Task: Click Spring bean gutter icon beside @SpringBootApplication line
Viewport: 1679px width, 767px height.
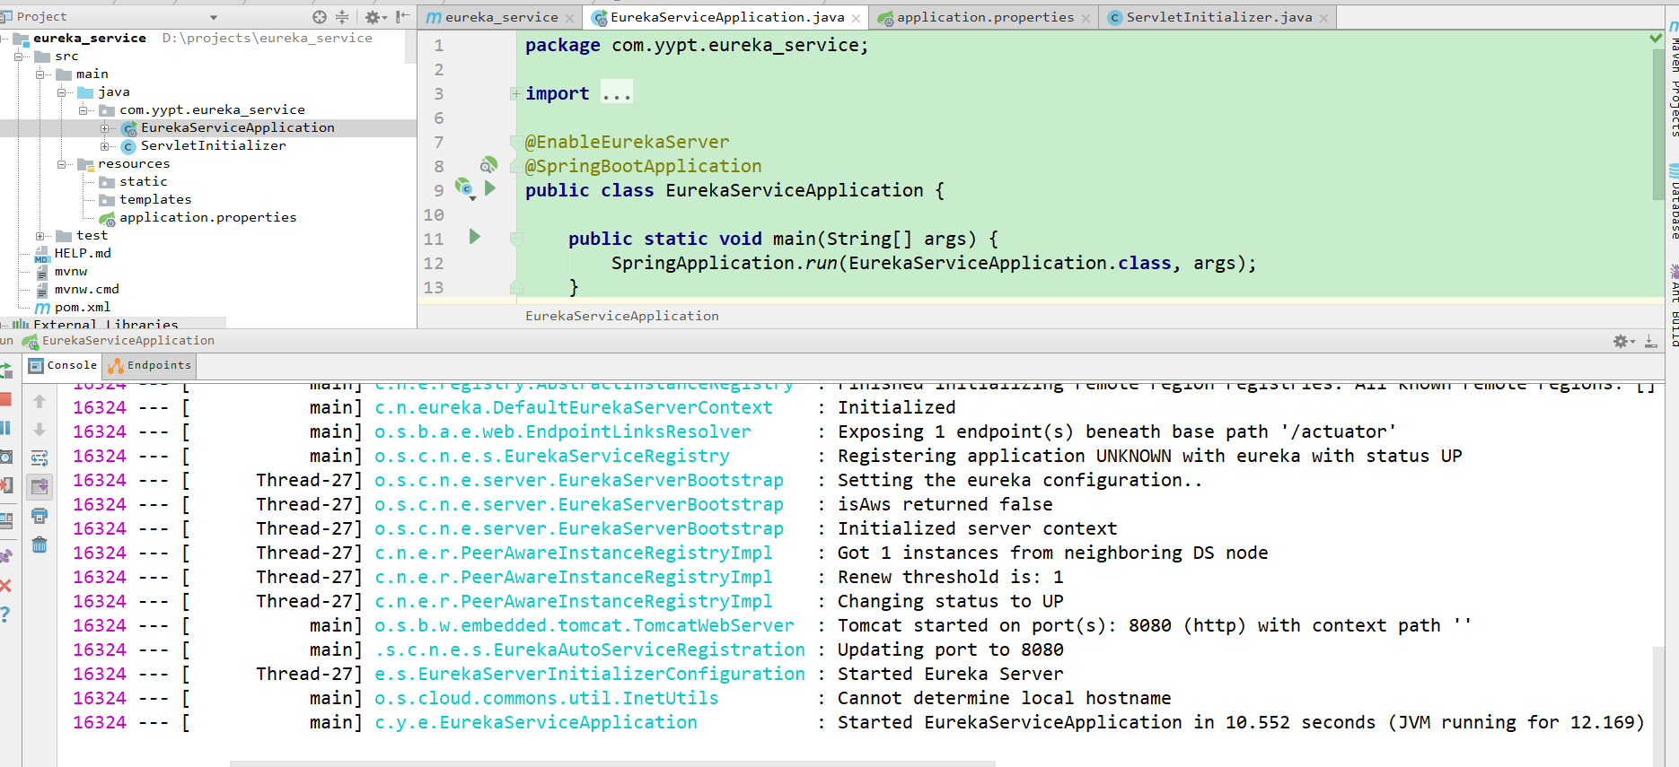Action: 488,165
